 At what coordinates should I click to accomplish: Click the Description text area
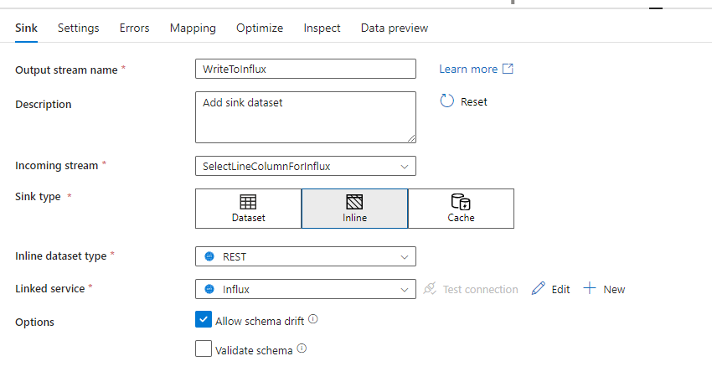pos(305,117)
